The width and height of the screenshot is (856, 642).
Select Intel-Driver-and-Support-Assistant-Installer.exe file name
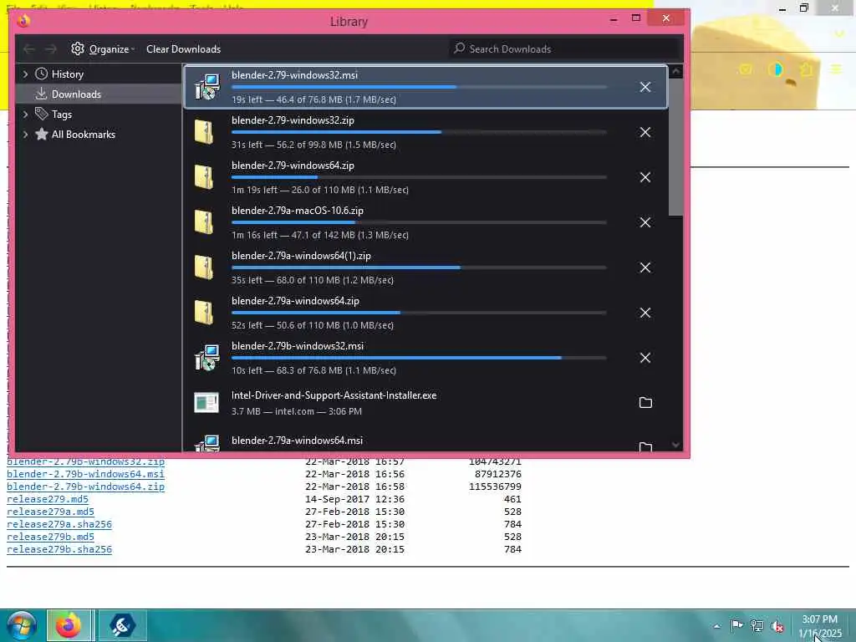coord(334,395)
